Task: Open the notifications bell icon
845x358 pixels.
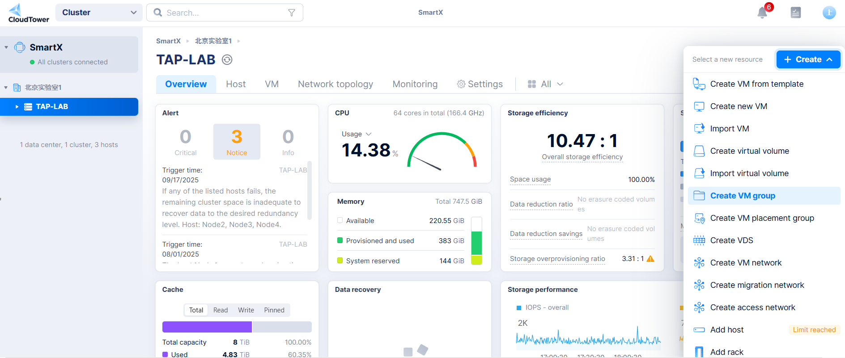Action: tap(762, 13)
